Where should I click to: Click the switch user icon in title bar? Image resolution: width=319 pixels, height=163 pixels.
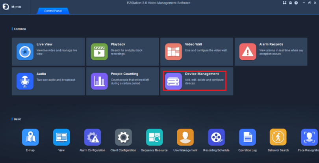(x=284, y=3)
